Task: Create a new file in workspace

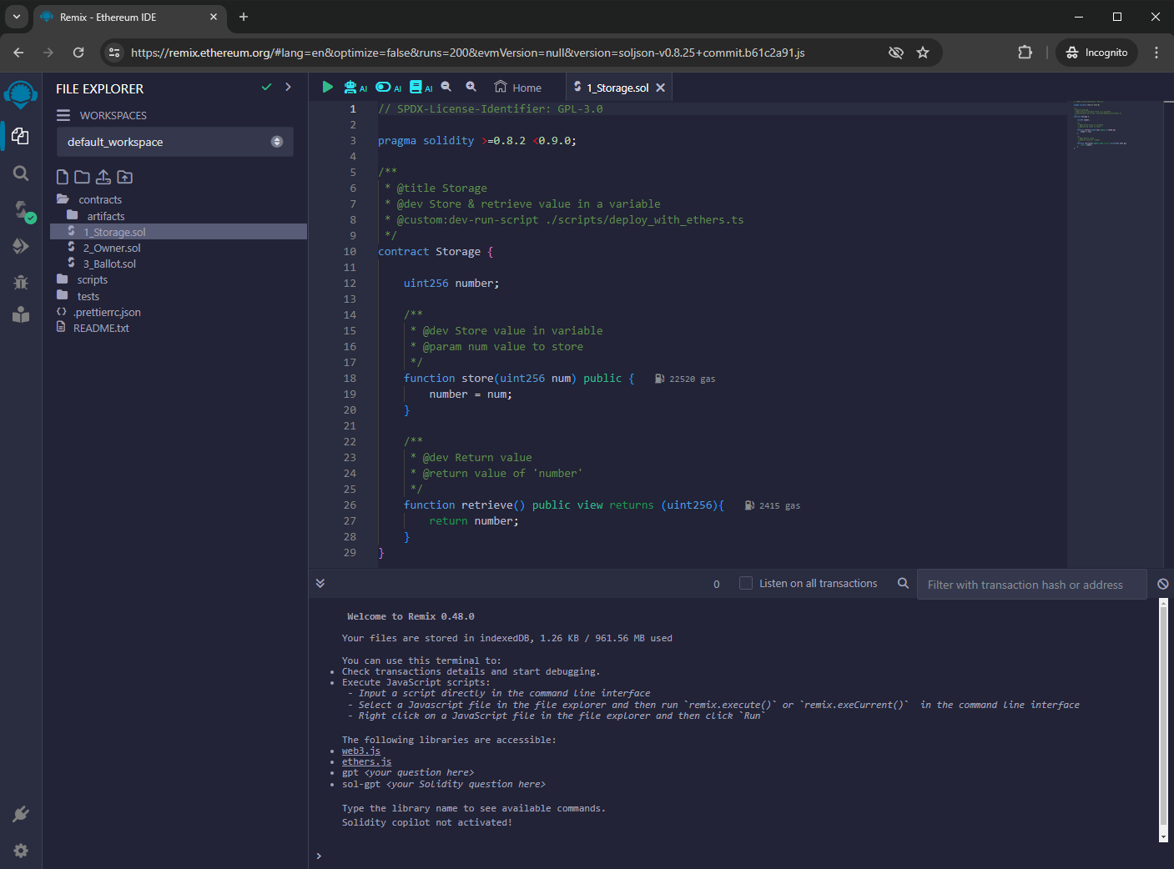Action: point(63,177)
